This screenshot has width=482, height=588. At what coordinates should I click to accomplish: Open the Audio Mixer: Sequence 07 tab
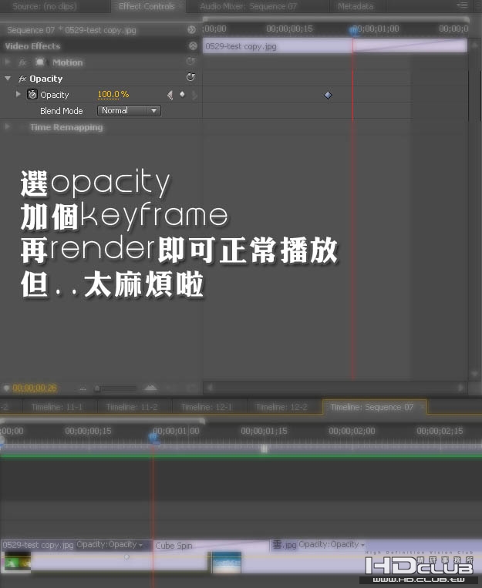[248, 6]
